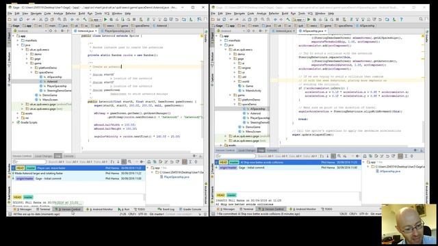
Task: Open Help question mark in right window toolbar
Action: pos(402,20)
